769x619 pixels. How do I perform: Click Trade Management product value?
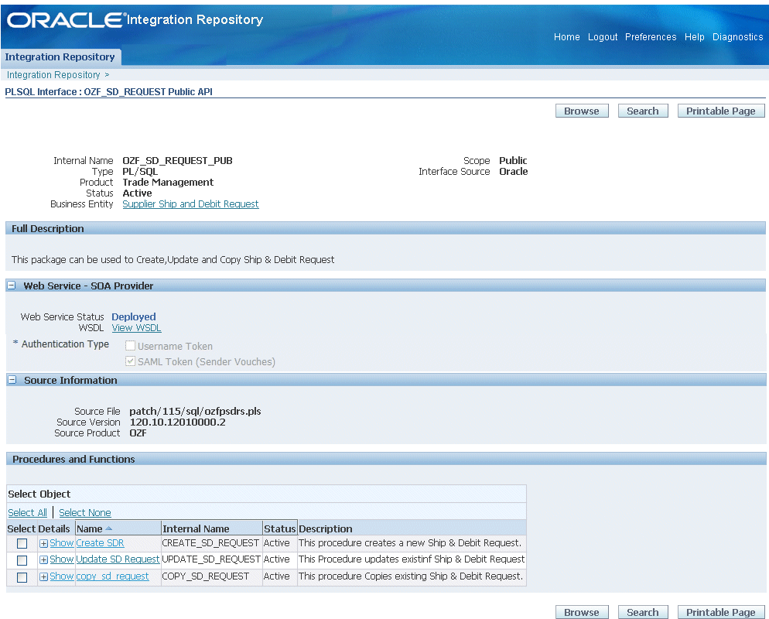(168, 182)
